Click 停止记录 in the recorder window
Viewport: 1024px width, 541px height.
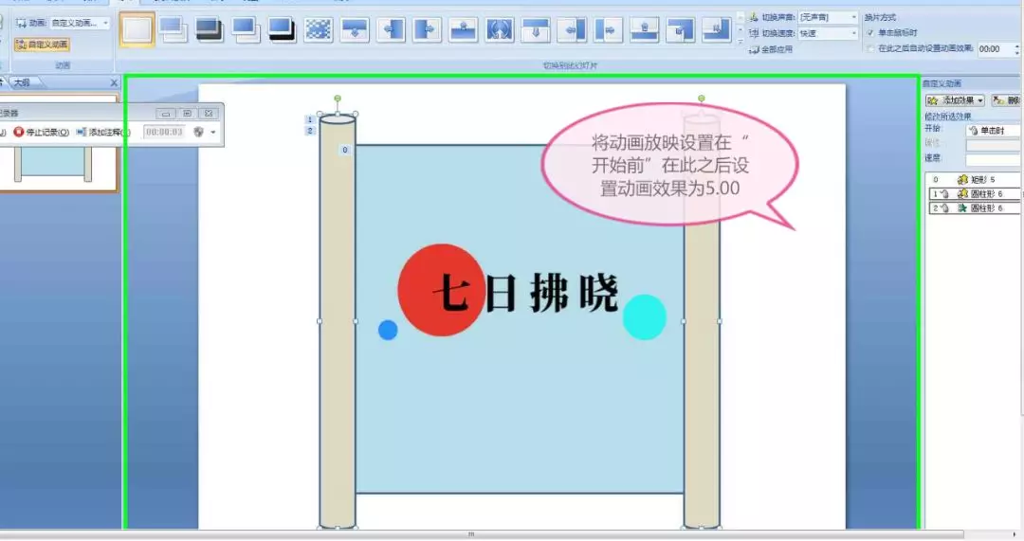click(x=41, y=133)
